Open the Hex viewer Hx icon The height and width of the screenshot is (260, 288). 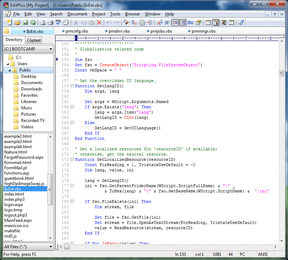[x=190, y=22]
